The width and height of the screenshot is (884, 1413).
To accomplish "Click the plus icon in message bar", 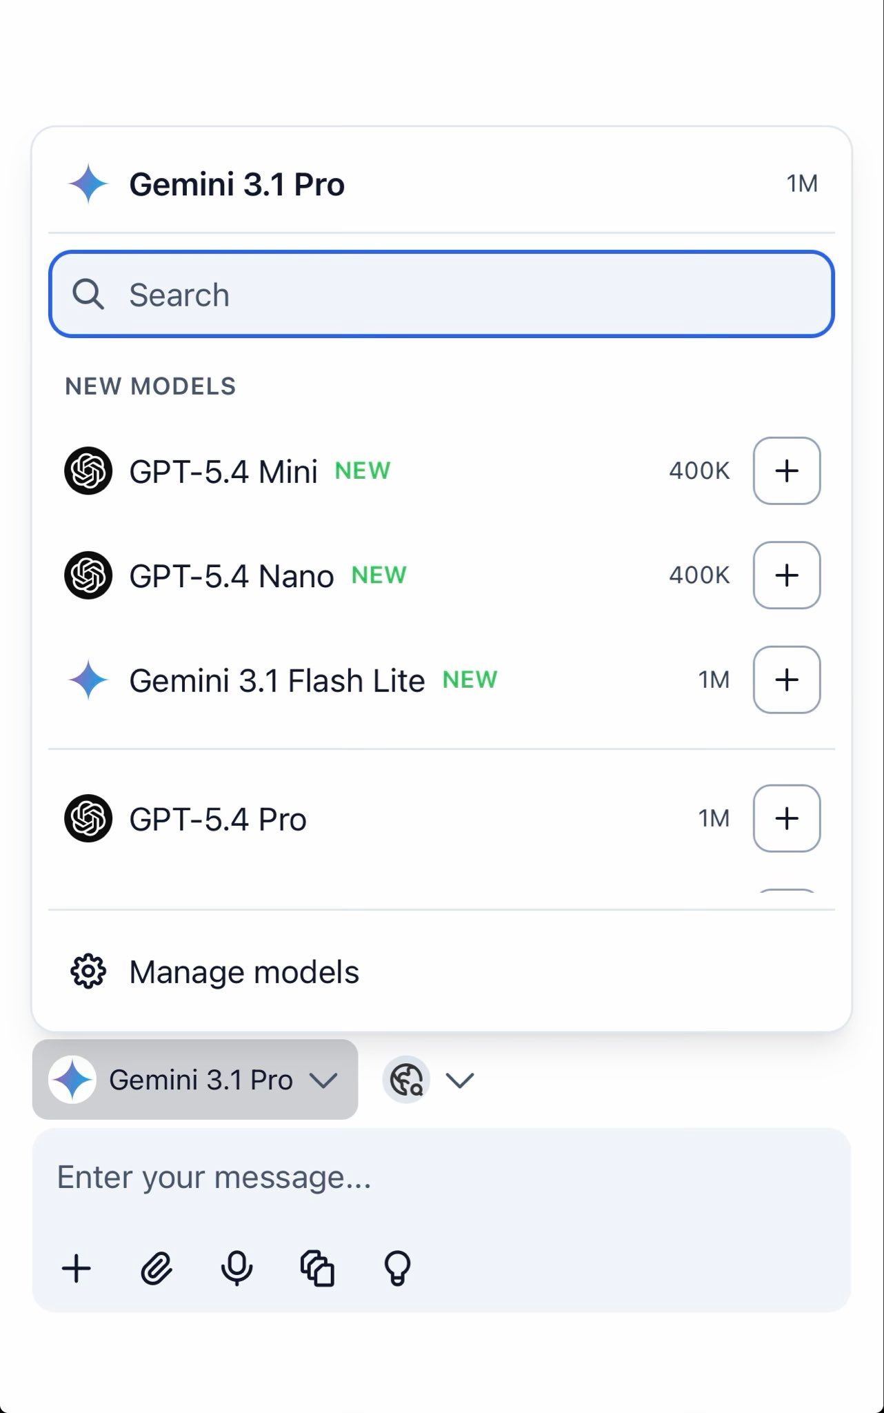I will coord(77,1268).
